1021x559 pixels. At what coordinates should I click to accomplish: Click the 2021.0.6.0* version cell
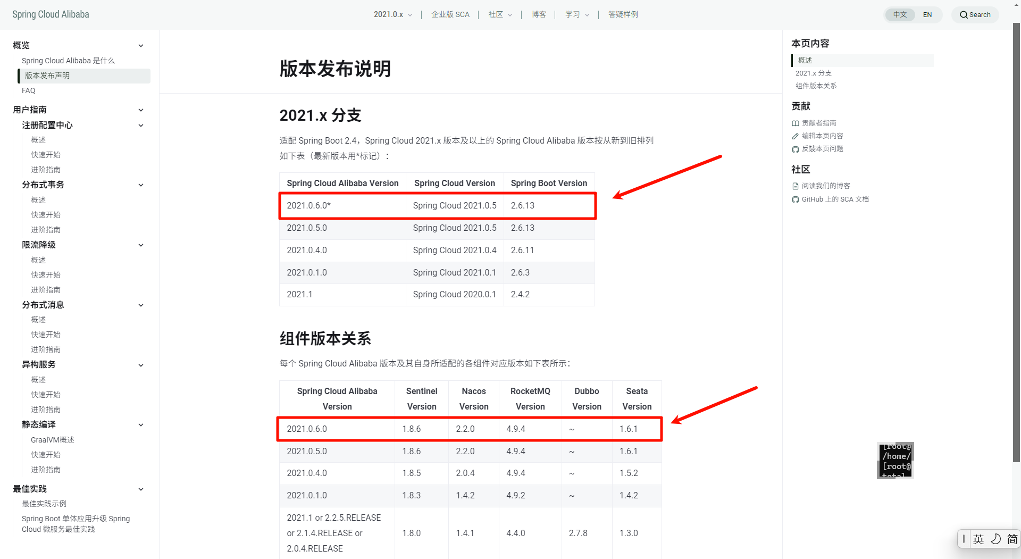pyautogui.click(x=343, y=206)
